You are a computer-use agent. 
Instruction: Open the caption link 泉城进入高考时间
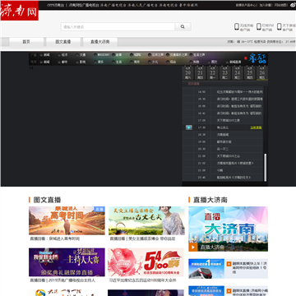point(55,238)
